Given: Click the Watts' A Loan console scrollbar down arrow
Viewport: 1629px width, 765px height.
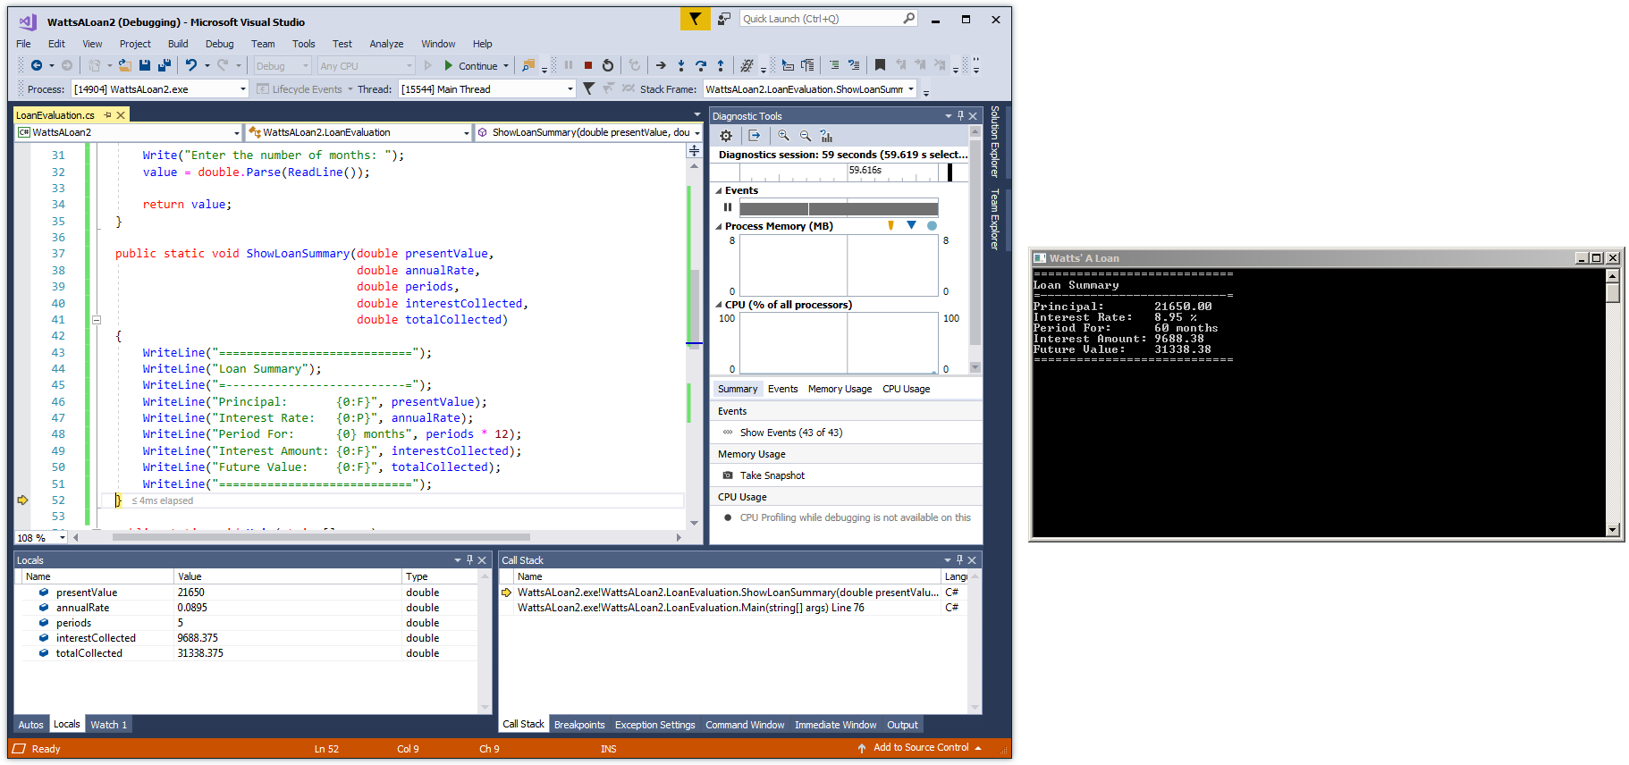Looking at the screenshot, I should (1613, 530).
